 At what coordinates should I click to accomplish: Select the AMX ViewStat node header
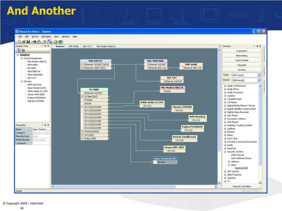click(197, 116)
